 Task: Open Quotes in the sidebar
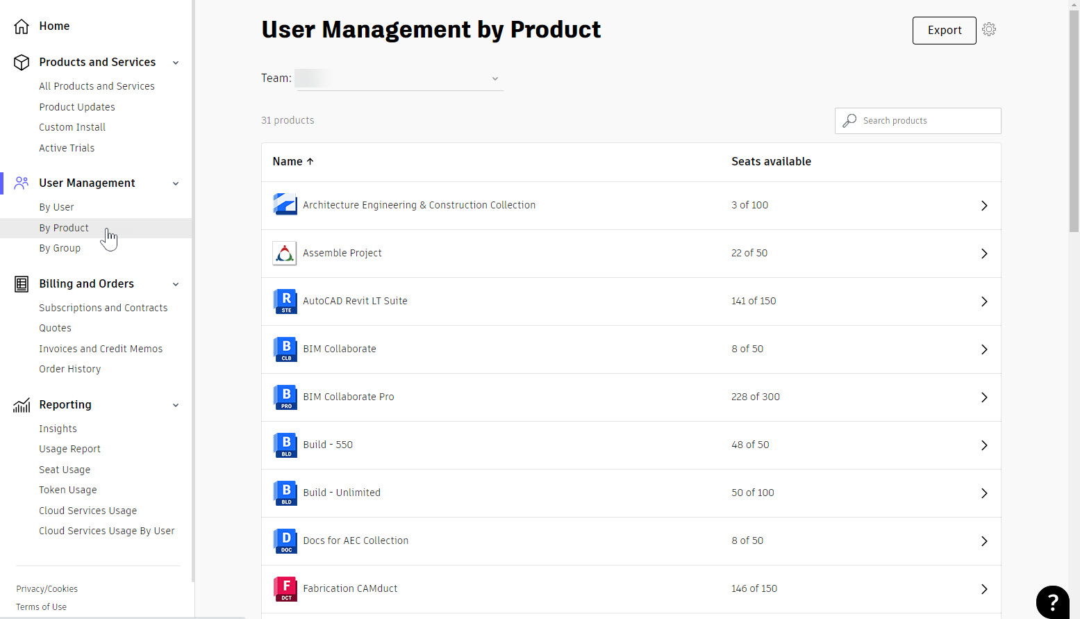[55, 328]
